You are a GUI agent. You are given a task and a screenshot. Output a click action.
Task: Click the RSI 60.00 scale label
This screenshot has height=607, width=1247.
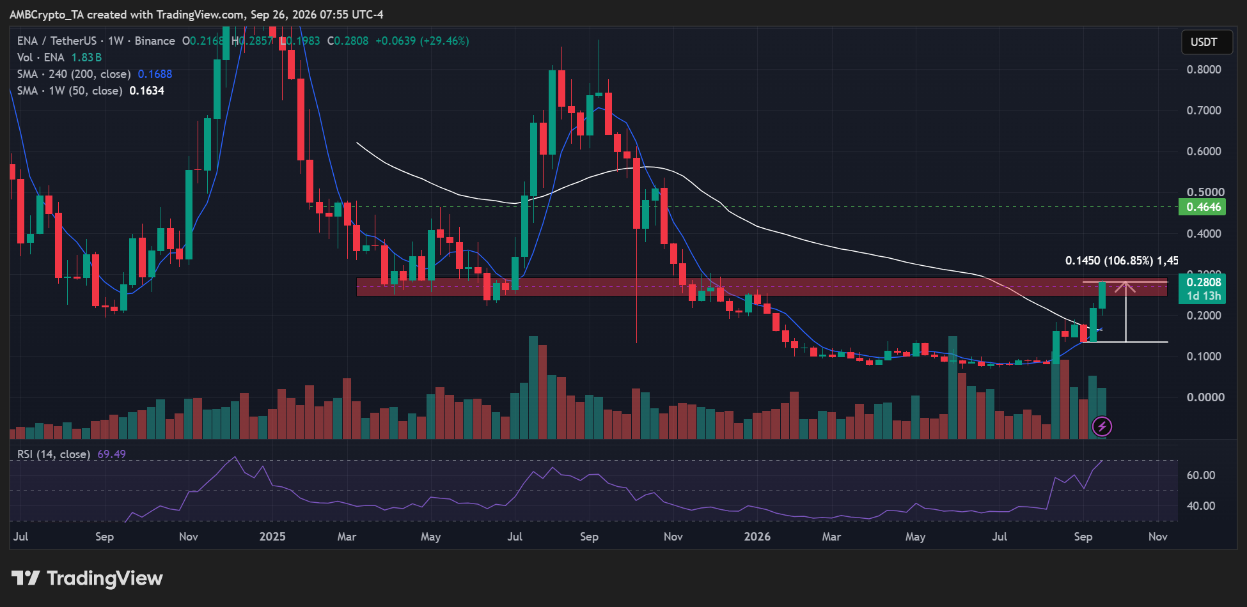click(1201, 475)
